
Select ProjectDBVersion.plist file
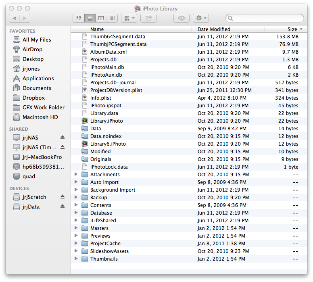[189, 90]
